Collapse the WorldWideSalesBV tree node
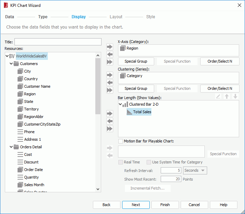Screen dimensions: 245x214 [x=7, y=56]
